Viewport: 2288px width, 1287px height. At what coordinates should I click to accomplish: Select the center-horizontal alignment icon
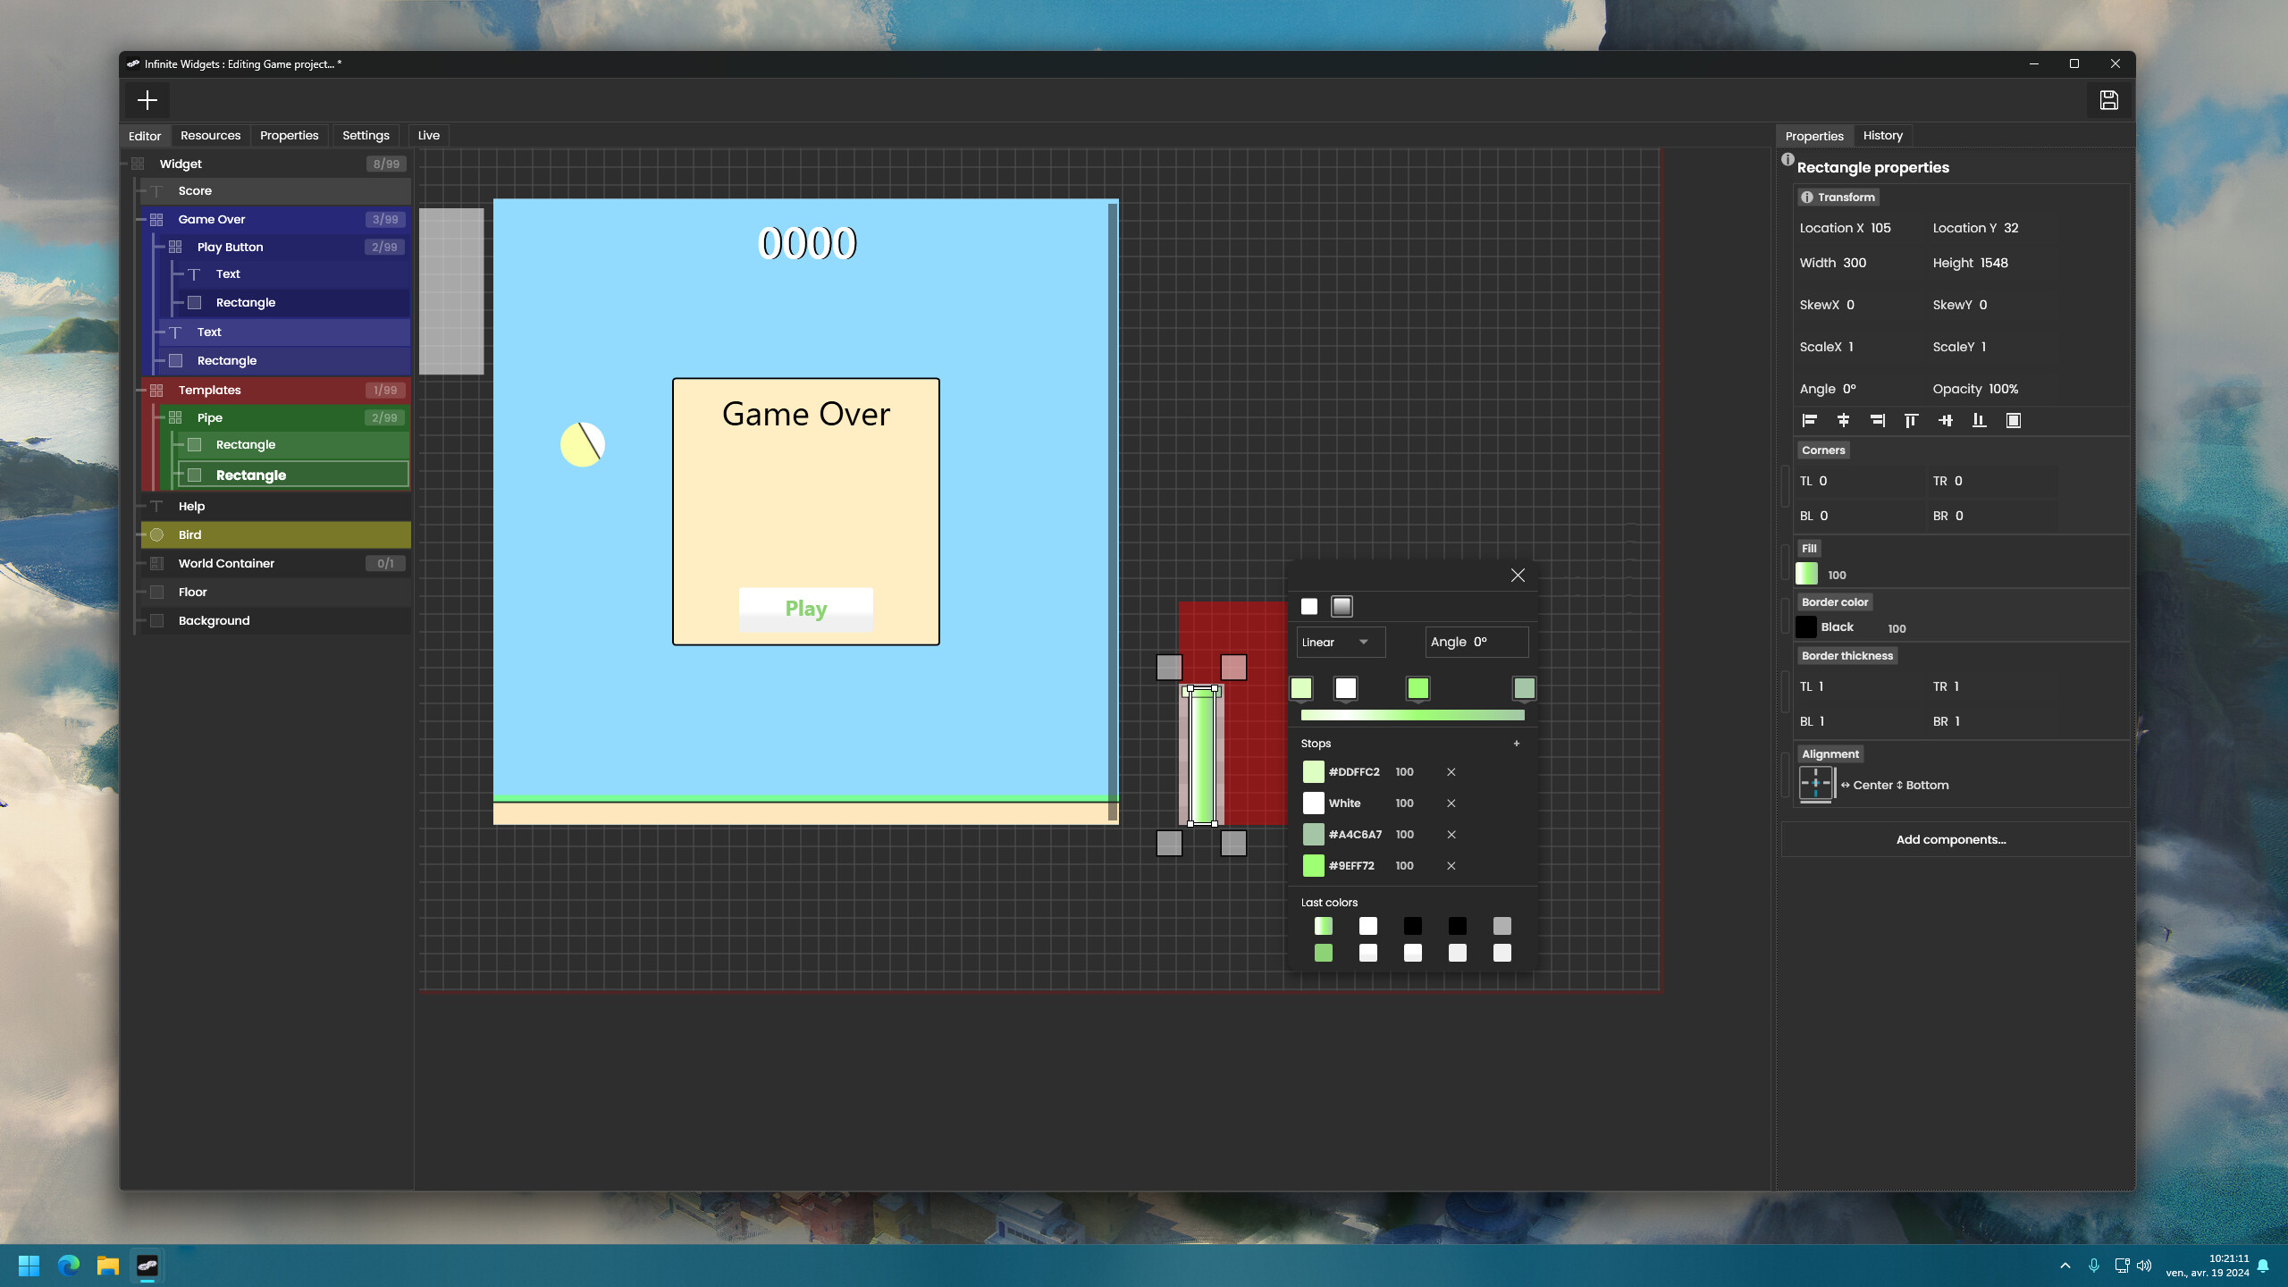[x=1844, y=420]
